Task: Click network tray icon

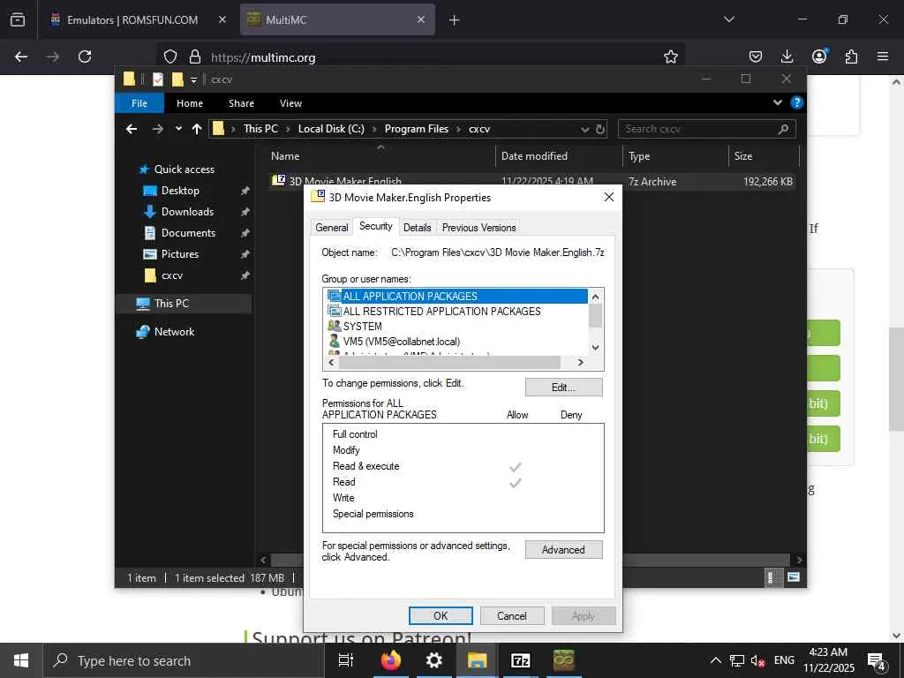Action: tap(737, 660)
